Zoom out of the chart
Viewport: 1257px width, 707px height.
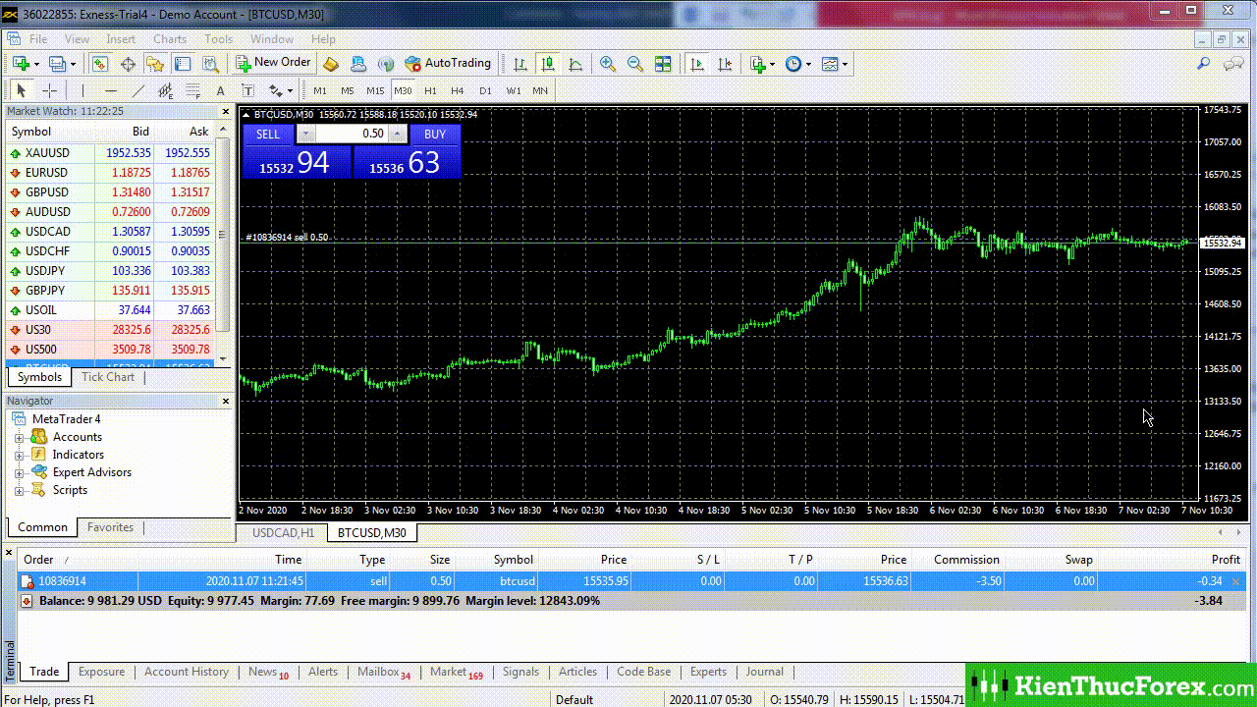[635, 64]
